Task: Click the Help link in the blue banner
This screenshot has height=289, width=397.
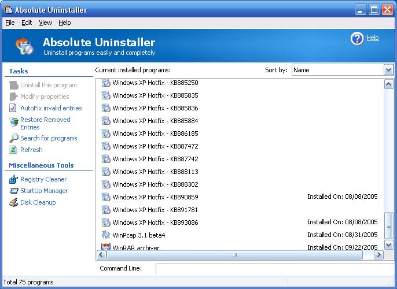Action: pyautogui.click(x=373, y=38)
